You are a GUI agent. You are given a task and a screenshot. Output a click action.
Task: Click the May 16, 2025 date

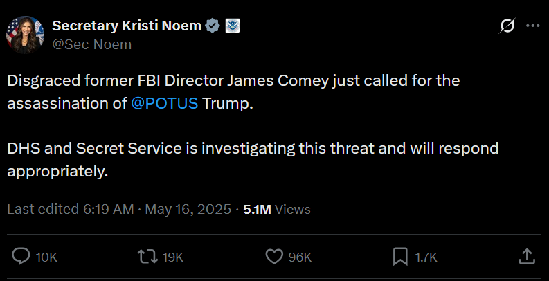188,210
